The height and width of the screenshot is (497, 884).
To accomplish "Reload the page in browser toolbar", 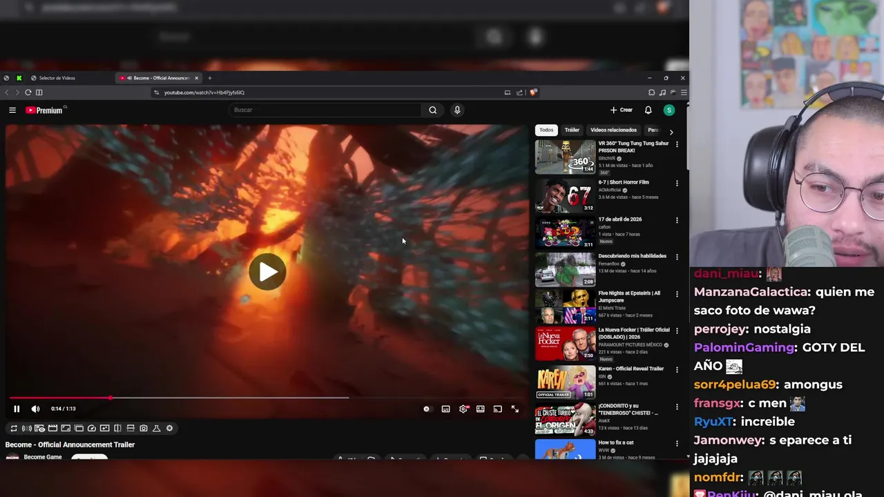I will (28, 92).
